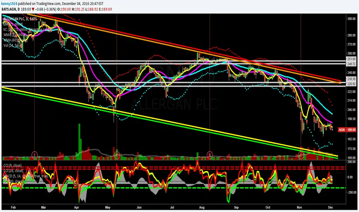Click the ALLERGAN PLC, D, BATS chart title
359x212 pixels.
pyautogui.click(x=20, y=19)
